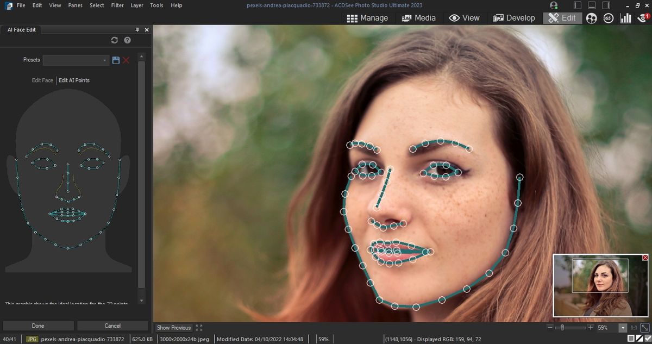Click Show Previous below the image
The width and height of the screenshot is (652, 344).
[173, 328]
